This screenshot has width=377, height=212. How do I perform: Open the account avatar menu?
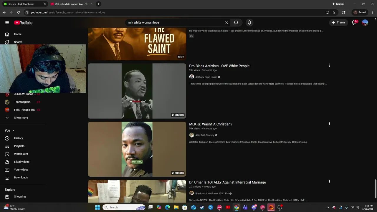365,23
